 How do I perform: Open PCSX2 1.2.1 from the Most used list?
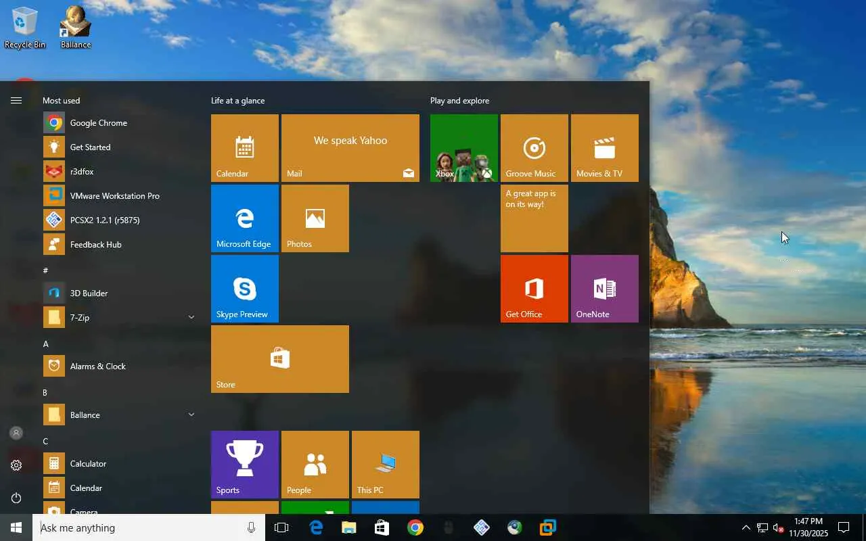pos(119,220)
